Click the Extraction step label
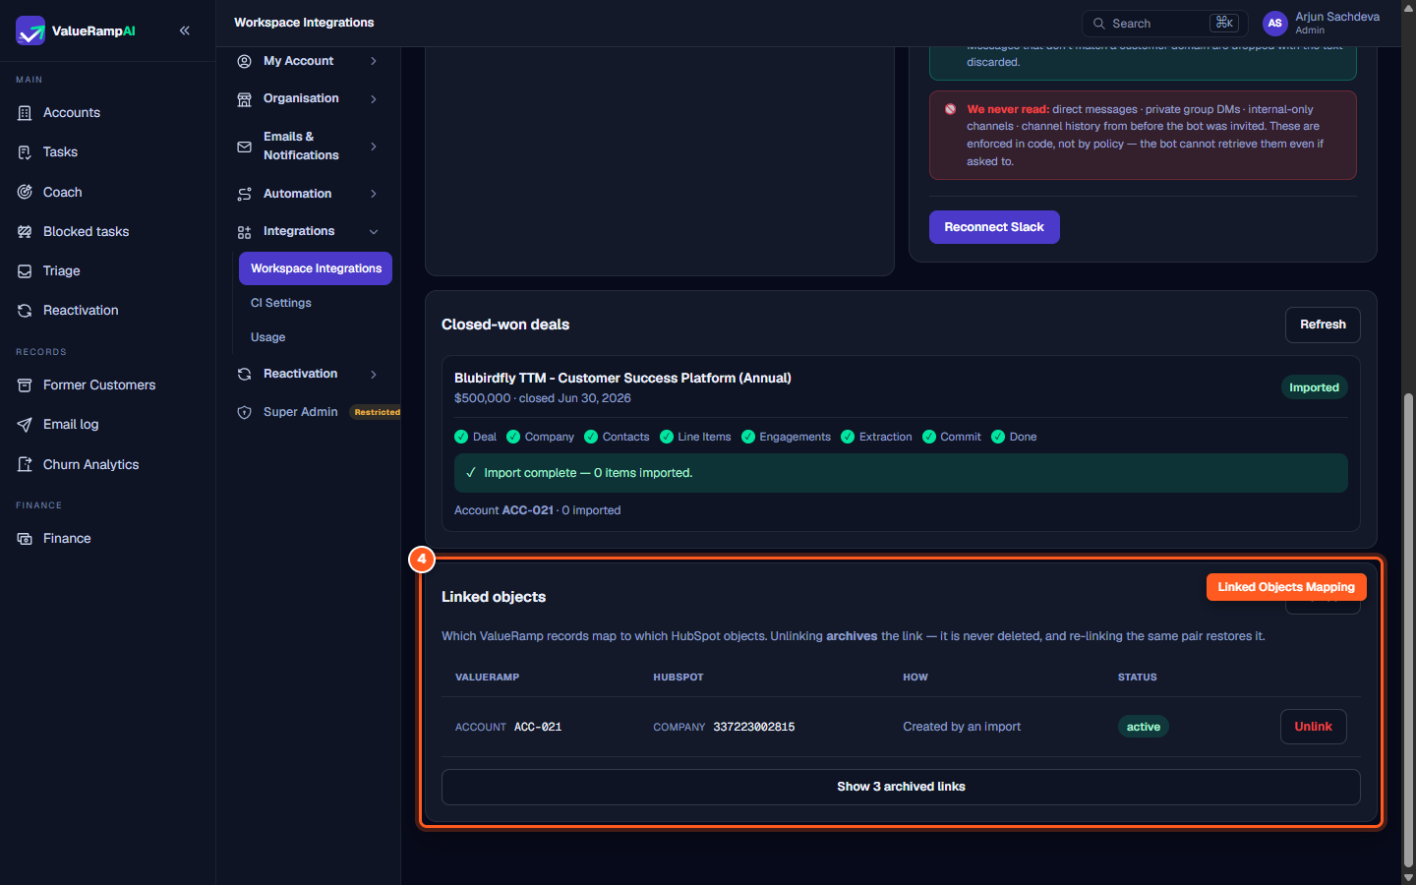The width and height of the screenshot is (1416, 885). click(x=885, y=437)
